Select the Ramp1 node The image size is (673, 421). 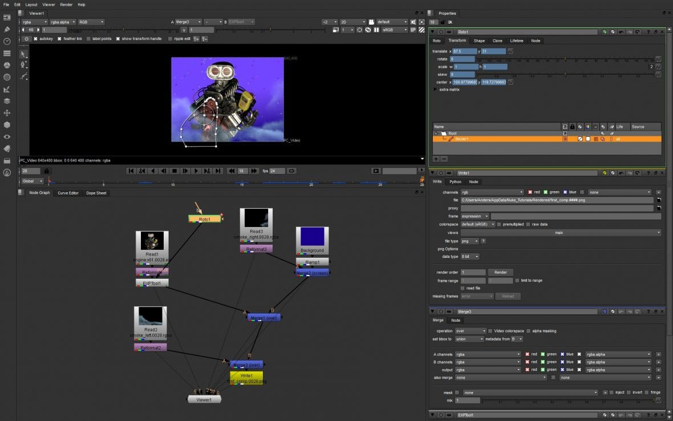tap(313, 262)
